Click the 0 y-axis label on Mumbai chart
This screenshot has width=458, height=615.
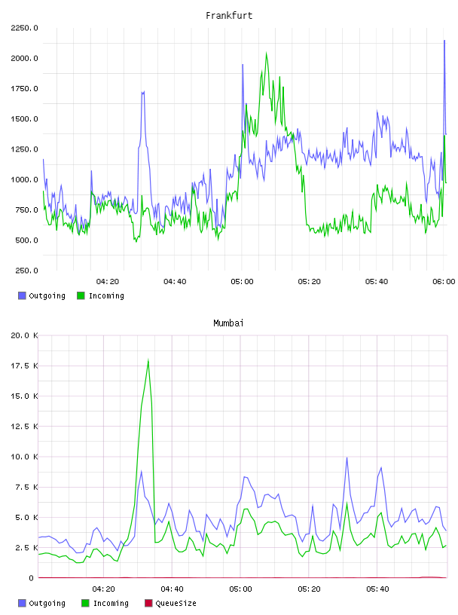click(31, 578)
